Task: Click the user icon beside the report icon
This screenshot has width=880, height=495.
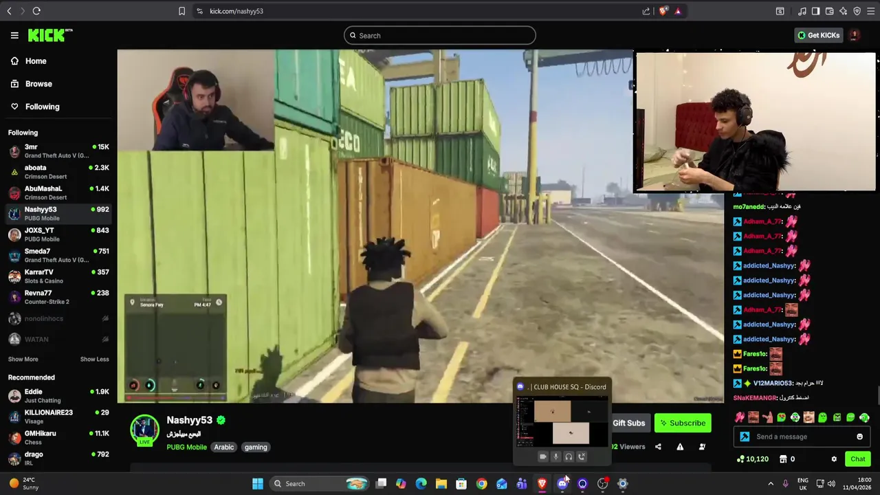Action: click(702, 447)
